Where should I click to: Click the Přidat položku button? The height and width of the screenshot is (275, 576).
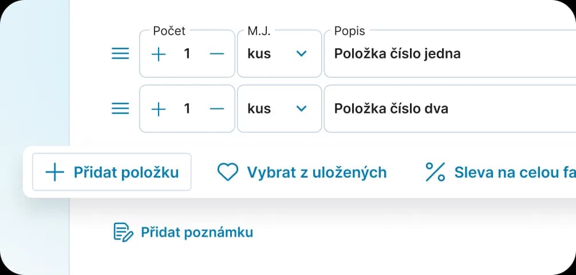click(x=112, y=172)
